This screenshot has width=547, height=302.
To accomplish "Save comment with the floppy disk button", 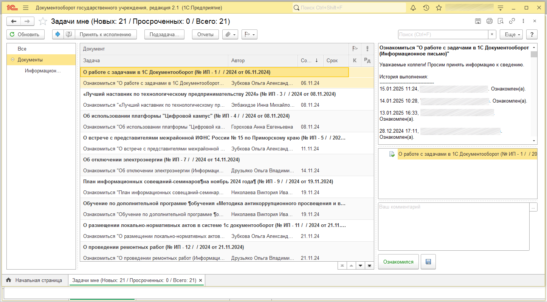I will (428, 262).
